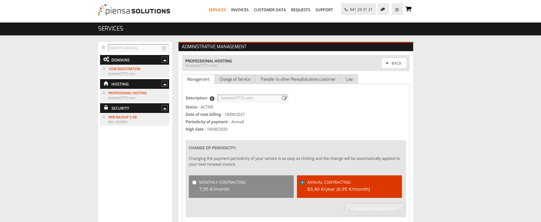This screenshot has height=222, width=541.
Task: Open the shopping cart icon
Action: coord(408,9)
